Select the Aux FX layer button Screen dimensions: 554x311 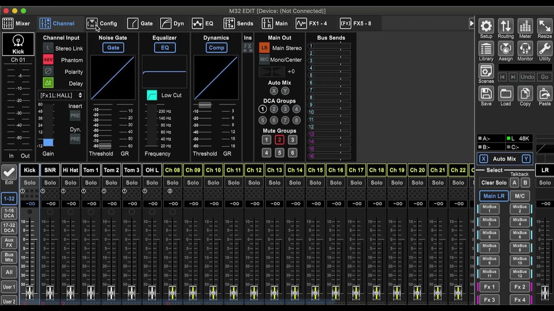(x=9, y=243)
